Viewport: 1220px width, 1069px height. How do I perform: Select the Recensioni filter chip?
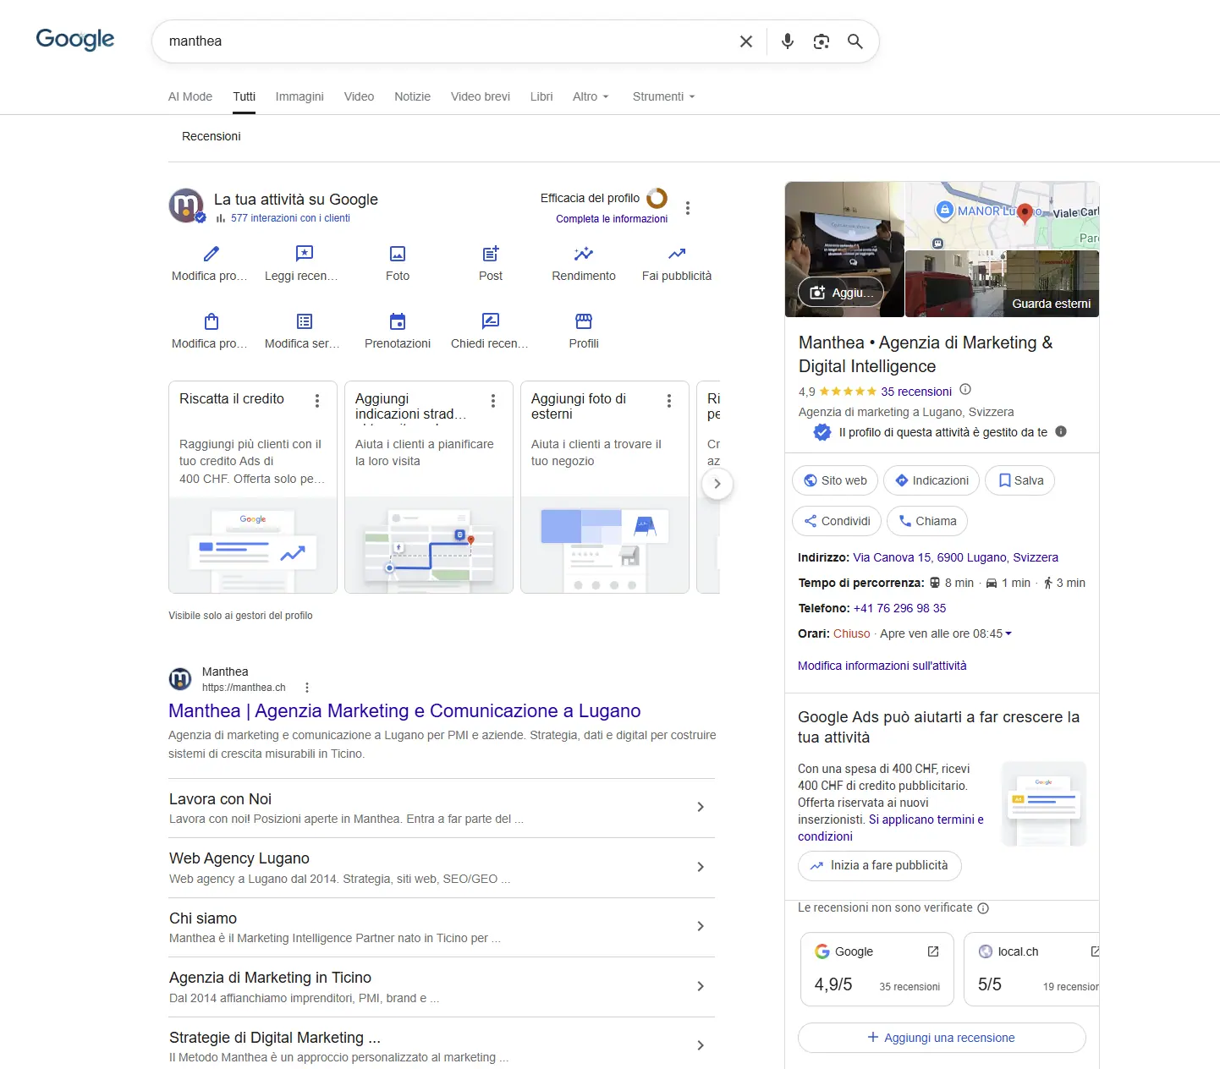(212, 136)
